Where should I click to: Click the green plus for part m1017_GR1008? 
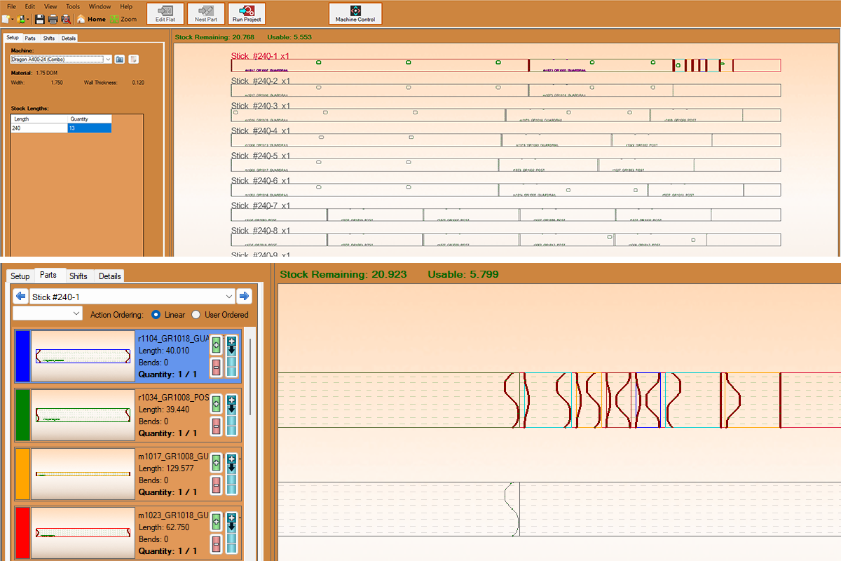click(x=216, y=463)
